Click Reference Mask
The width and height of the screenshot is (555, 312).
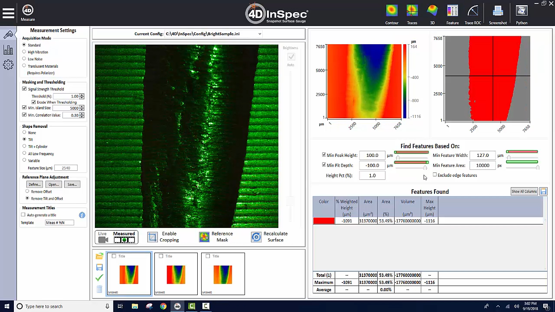pyautogui.click(x=216, y=237)
